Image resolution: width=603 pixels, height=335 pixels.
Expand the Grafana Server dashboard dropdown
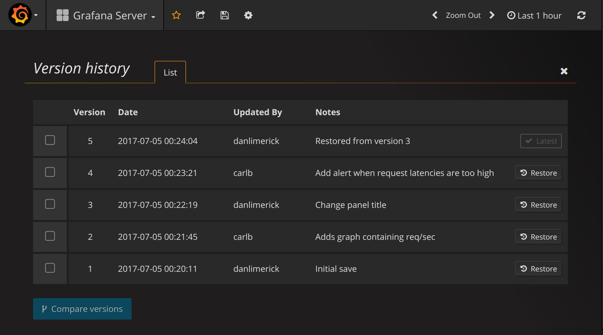[x=106, y=15]
